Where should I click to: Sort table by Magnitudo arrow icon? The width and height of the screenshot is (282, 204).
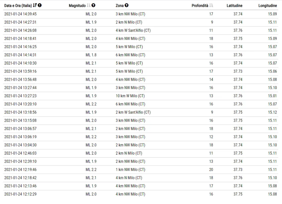point(88,5)
